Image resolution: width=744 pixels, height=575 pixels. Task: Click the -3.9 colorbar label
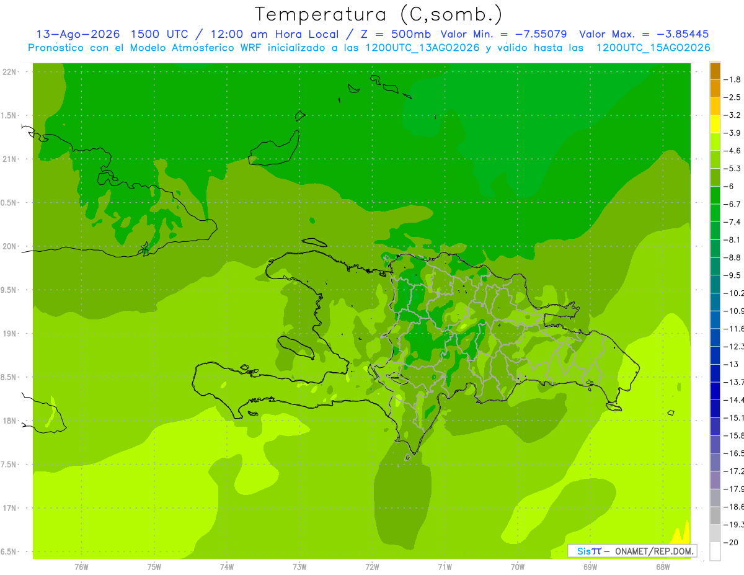point(733,133)
